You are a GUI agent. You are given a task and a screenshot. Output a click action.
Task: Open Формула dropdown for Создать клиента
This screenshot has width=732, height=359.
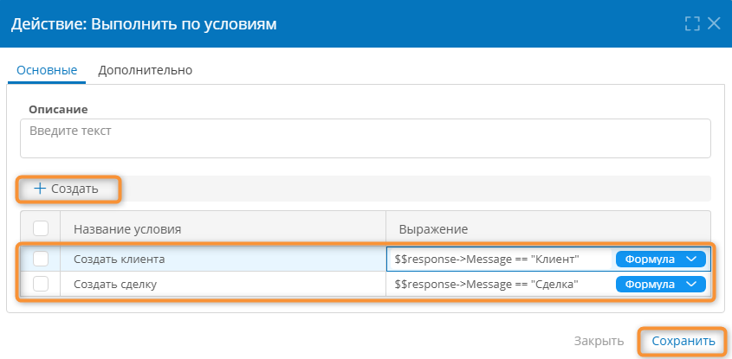pyautogui.click(x=661, y=260)
